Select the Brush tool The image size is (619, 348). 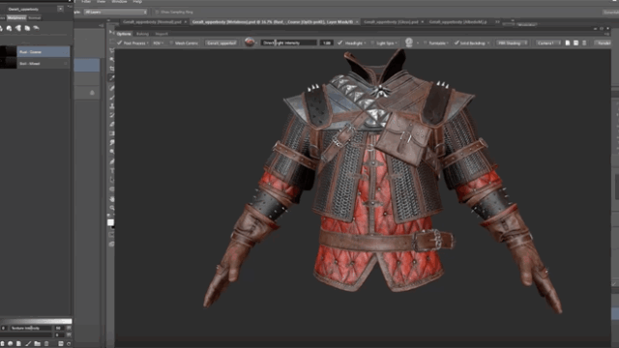point(112,97)
